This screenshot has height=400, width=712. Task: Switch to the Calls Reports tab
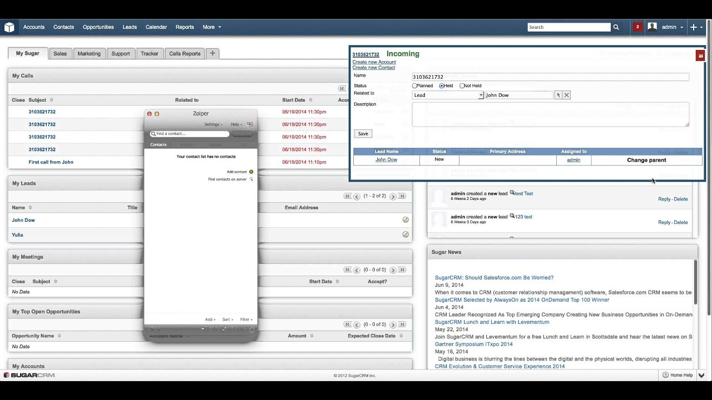click(x=185, y=53)
